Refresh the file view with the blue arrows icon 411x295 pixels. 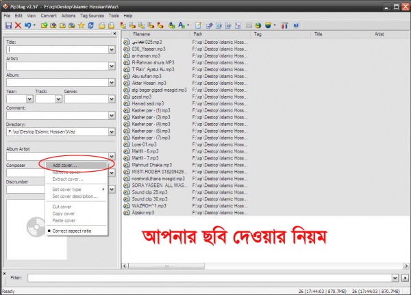pyautogui.click(x=90, y=25)
